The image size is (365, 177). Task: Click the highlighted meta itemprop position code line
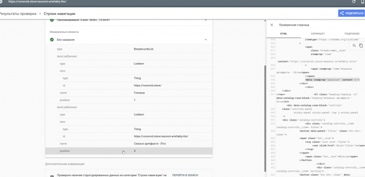point(332,80)
